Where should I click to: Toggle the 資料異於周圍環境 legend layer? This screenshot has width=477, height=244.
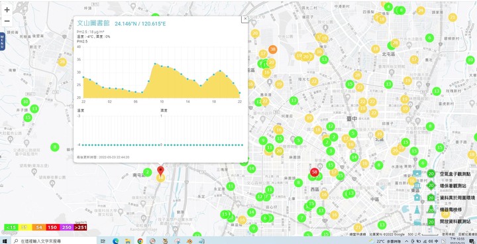[455, 198]
